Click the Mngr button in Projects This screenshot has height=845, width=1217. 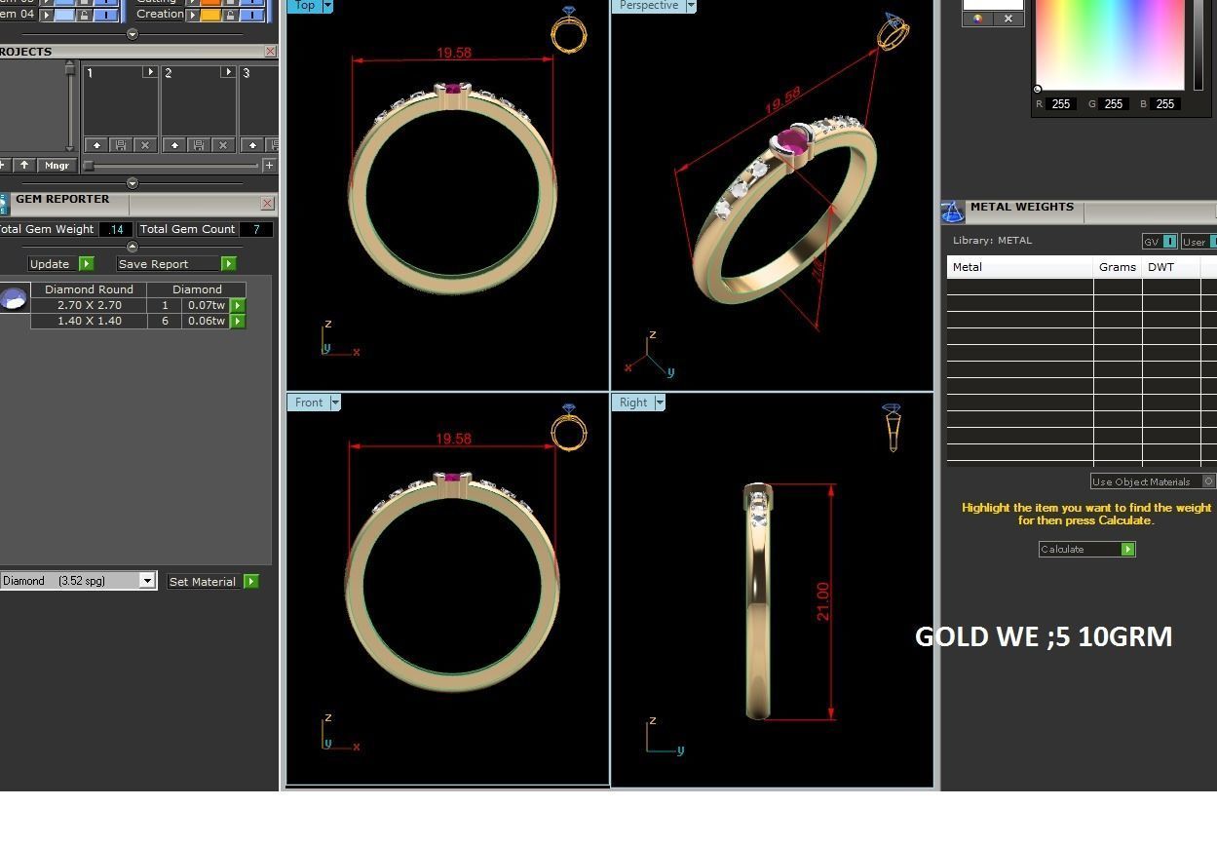pos(57,165)
